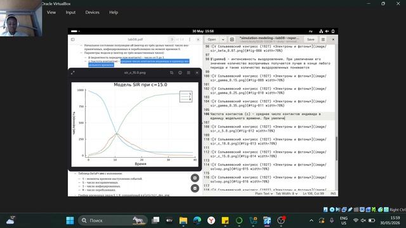This screenshot has height=228, width=406.
Task: Open the Windows Start menu
Action: [x=70, y=220]
